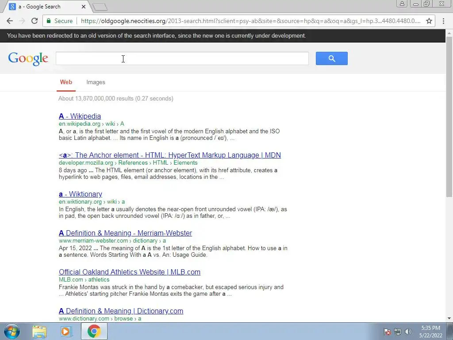Close the 'a - Google Search' tab

[x=84, y=6]
